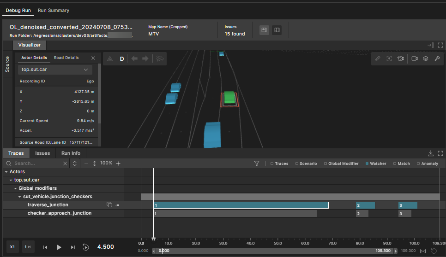Collapse the Global modifiers tree node
446x257 pixels.
[x=15, y=188]
